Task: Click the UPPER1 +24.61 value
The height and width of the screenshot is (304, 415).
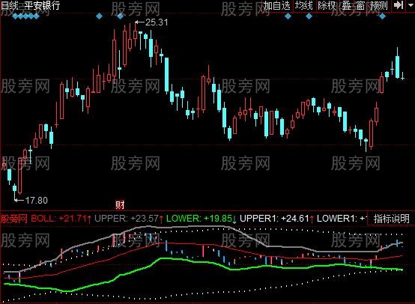Action: click(277, 219)
